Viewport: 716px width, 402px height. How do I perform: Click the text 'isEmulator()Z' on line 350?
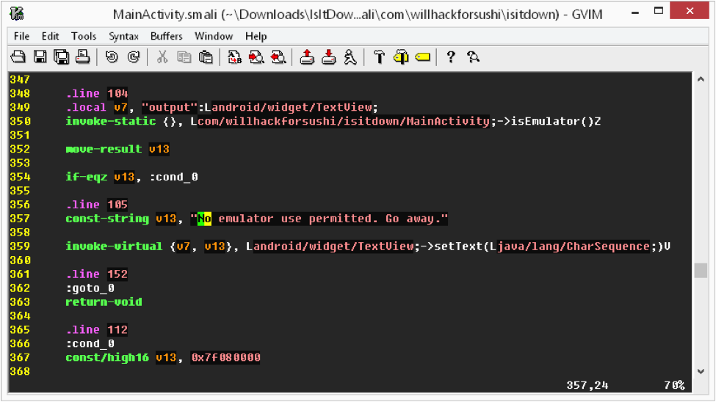[x=556, y=121]
